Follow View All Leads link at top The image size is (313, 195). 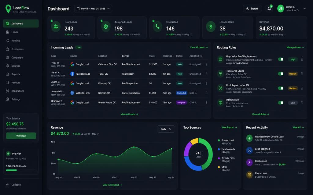(199, 47)
